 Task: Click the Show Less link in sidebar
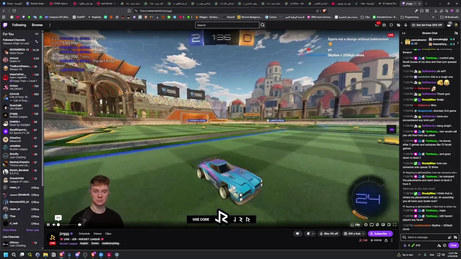coord(32,230)
